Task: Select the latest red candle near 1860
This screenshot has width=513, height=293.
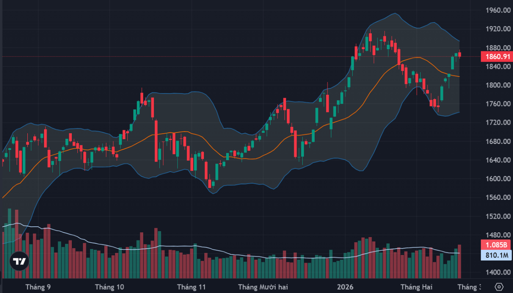Action: click(x=460, y=54)
